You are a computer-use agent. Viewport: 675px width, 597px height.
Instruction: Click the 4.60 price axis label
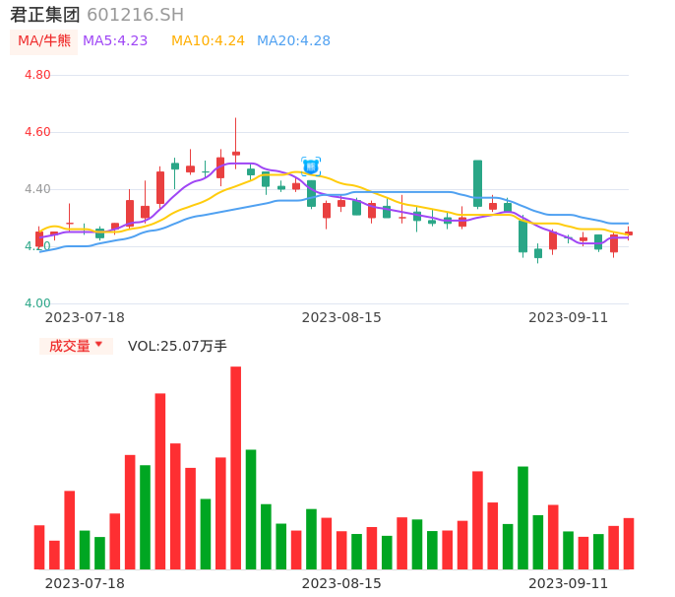click(37, 131)
